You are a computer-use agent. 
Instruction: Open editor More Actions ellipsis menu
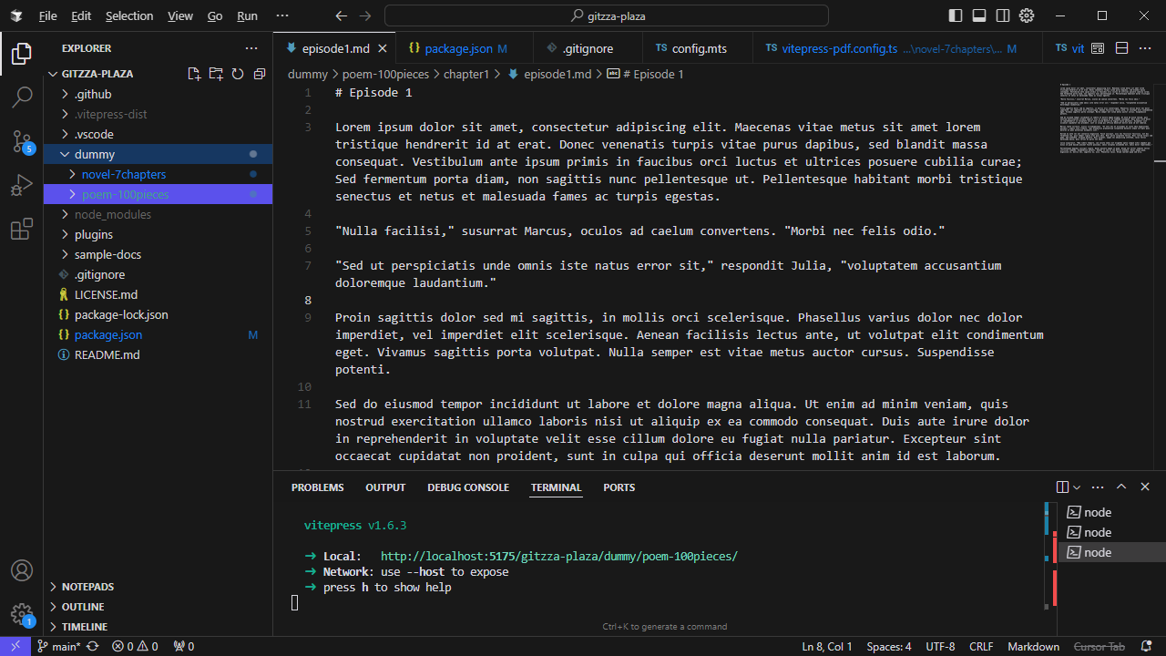[x=1146, y=48]
